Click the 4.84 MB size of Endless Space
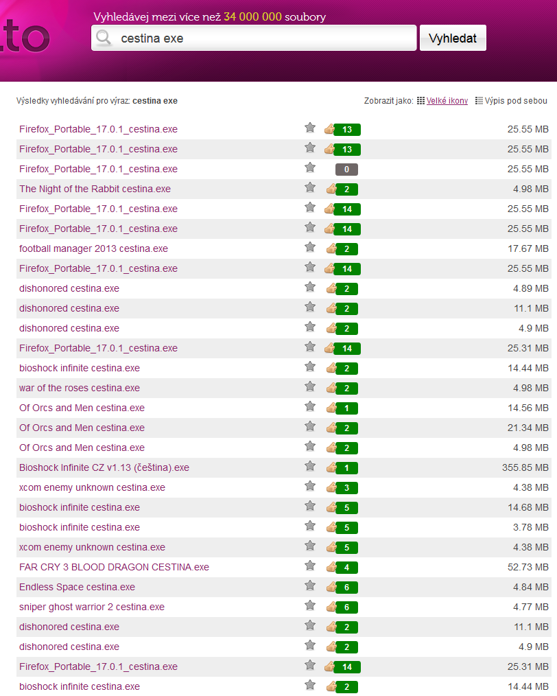The width and height of the screenshot is (557, 696). [531, 587]
